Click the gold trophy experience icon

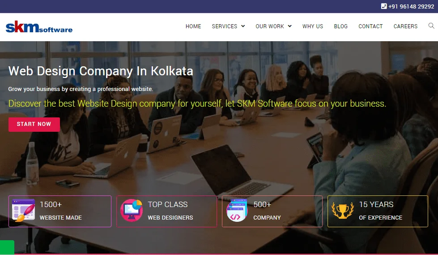[x=342, y=211]
